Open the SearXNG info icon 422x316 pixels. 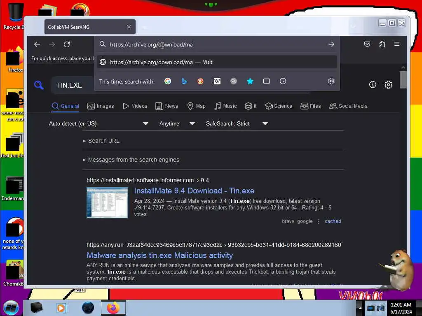[x=373, y=85]
